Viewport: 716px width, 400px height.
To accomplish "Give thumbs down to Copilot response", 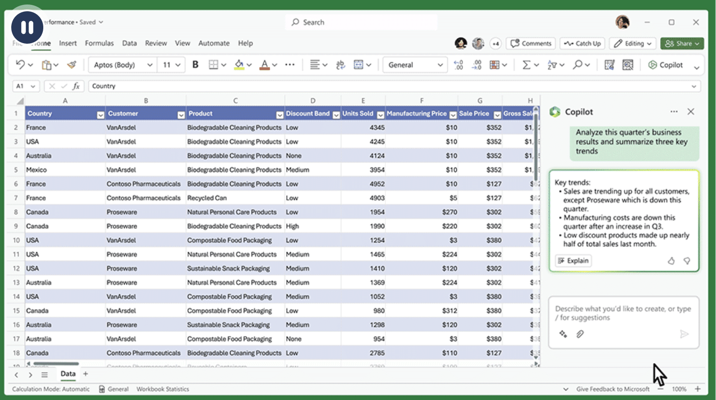I will [687, 261].
